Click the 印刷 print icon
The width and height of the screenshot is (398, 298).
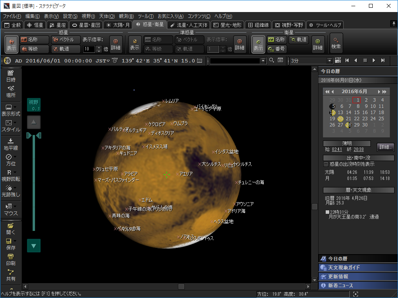point(11,259)
